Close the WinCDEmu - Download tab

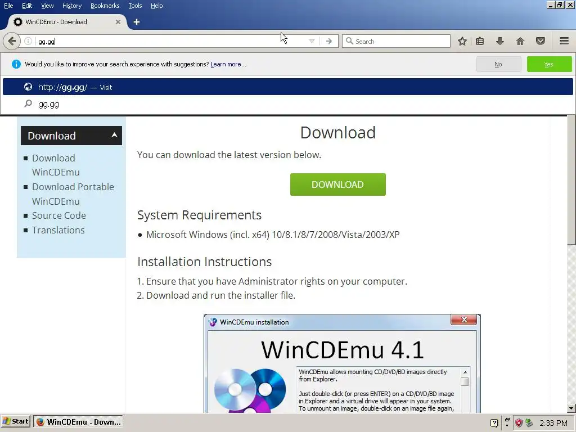118,22
